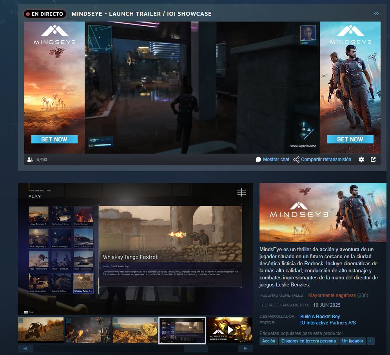
Task: Pop out broadcast in new window
Action: pos(373,159)
